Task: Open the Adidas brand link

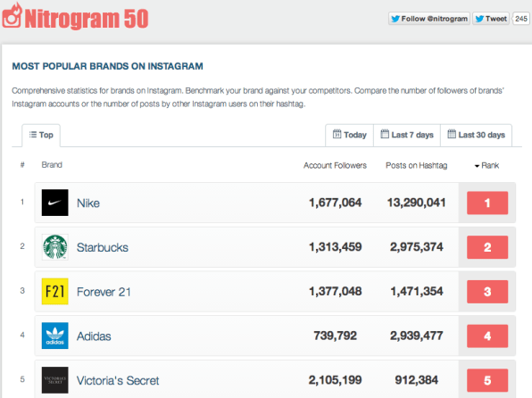Action: pos(94,336)
